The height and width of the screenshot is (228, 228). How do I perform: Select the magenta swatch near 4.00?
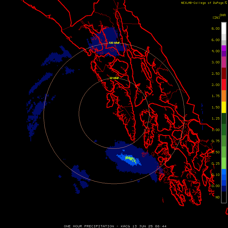(x=224, y=48)
